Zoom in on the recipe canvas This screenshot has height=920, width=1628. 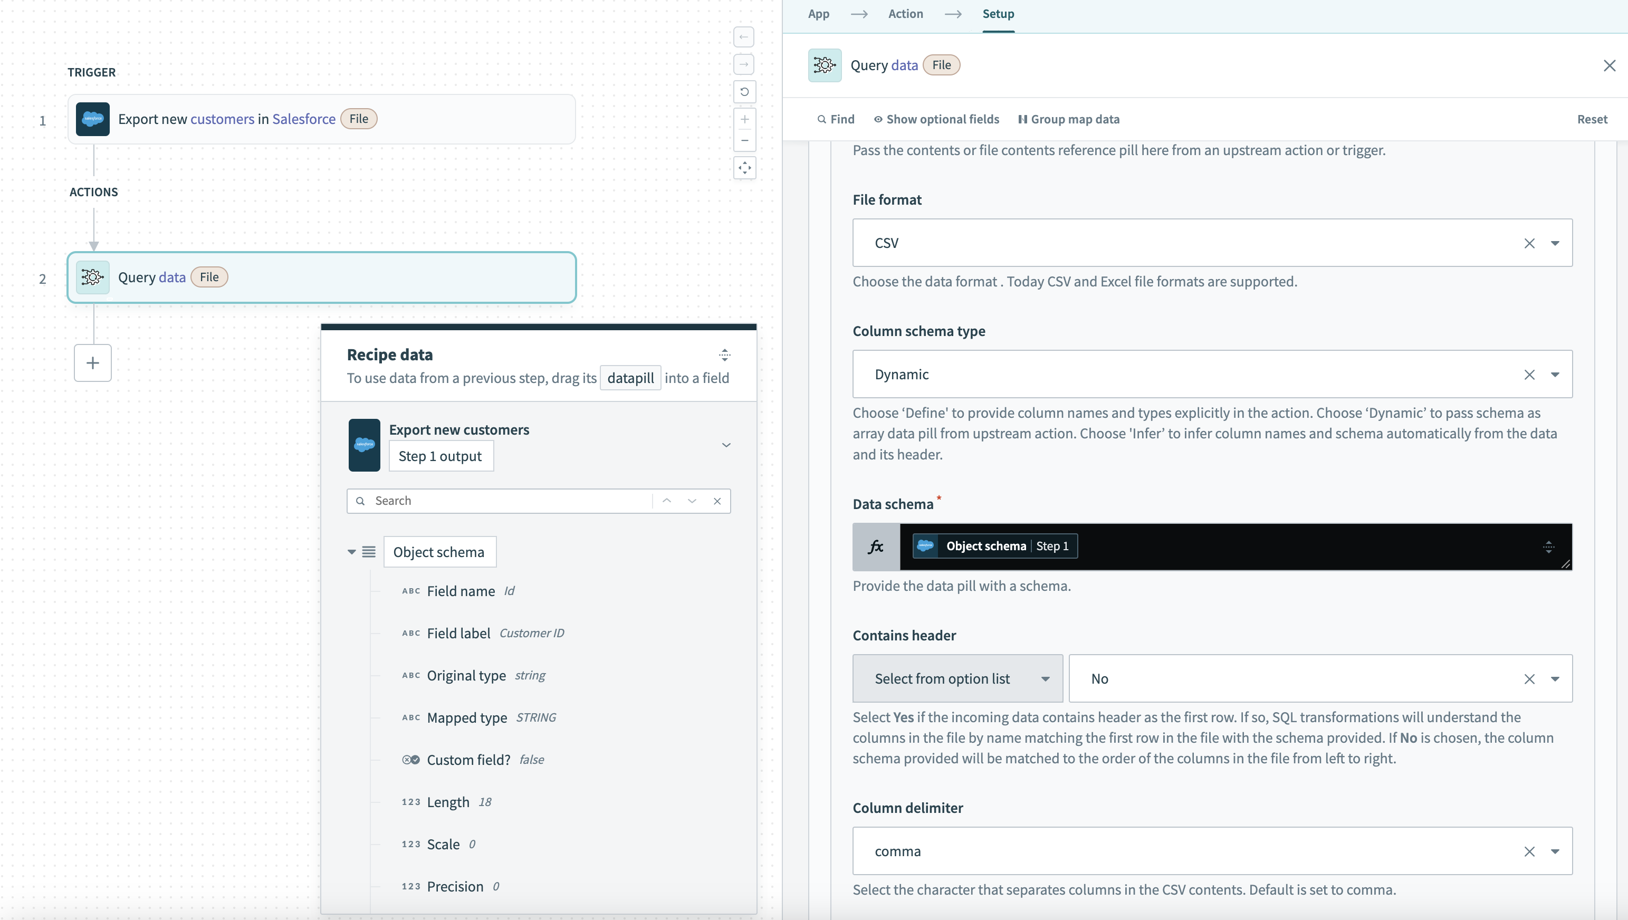(744, 119)
